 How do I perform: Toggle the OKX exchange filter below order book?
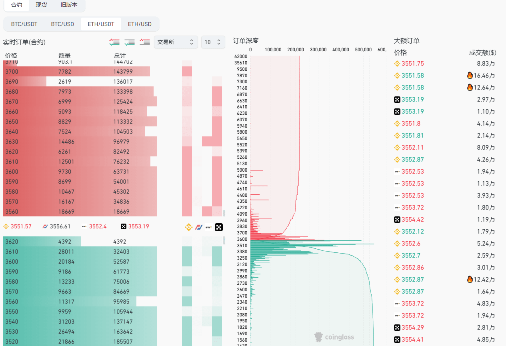(x=219, y=227)
